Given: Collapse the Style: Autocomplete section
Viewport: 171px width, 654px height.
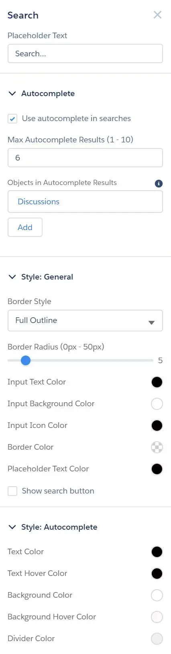Looking at the screenshot, I should pos(12,527).
